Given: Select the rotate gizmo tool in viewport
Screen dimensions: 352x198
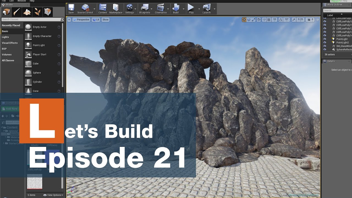Looking at the screenshot, I should (249, 20).
